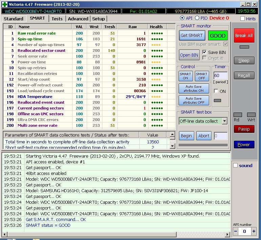Image resolution: width=261 pixels, height=240 pixels.
Task: Select the HDA Temperature attribute row
Action: coord(89,97)
